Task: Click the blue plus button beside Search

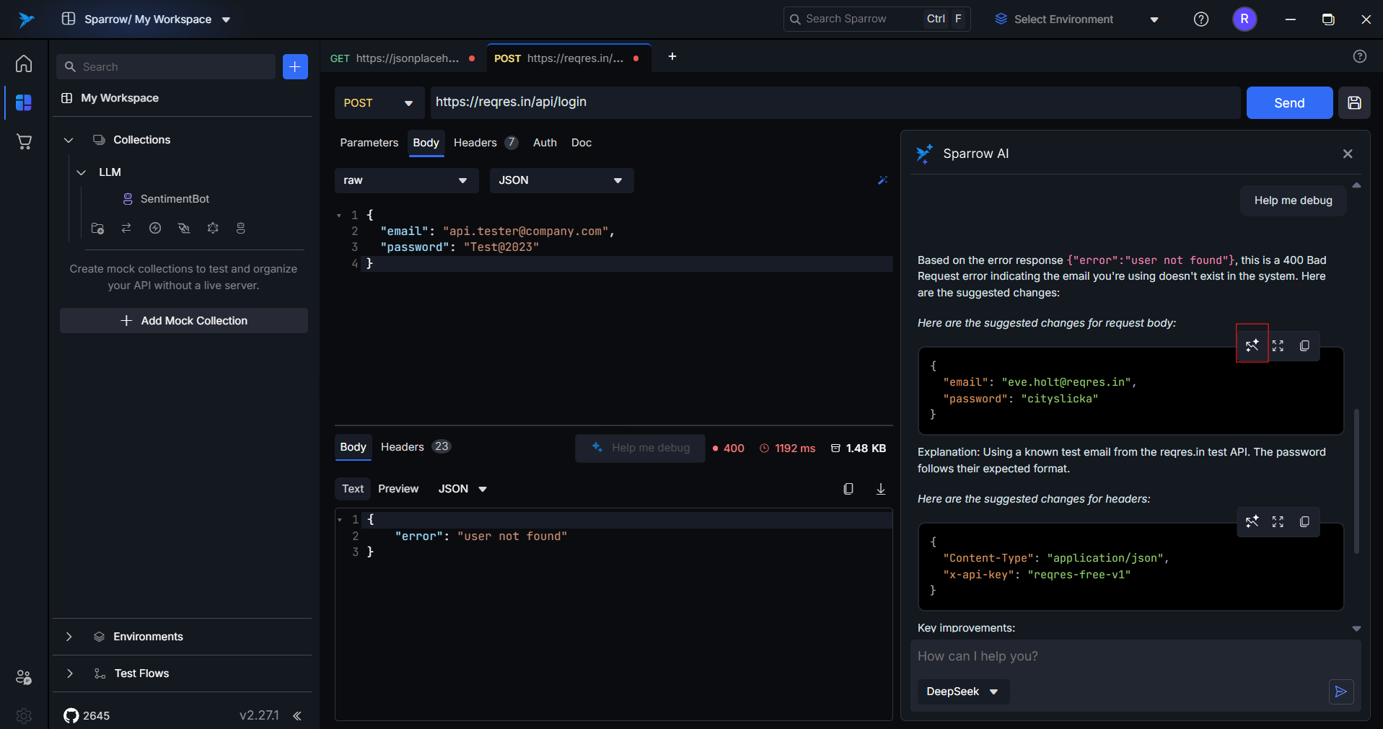Action: pos(295,66)
